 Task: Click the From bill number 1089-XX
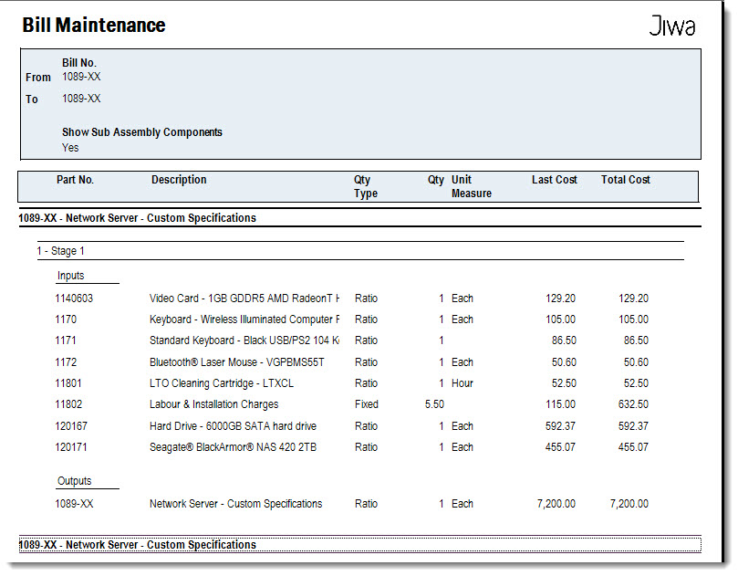click(x=81, y=77)
